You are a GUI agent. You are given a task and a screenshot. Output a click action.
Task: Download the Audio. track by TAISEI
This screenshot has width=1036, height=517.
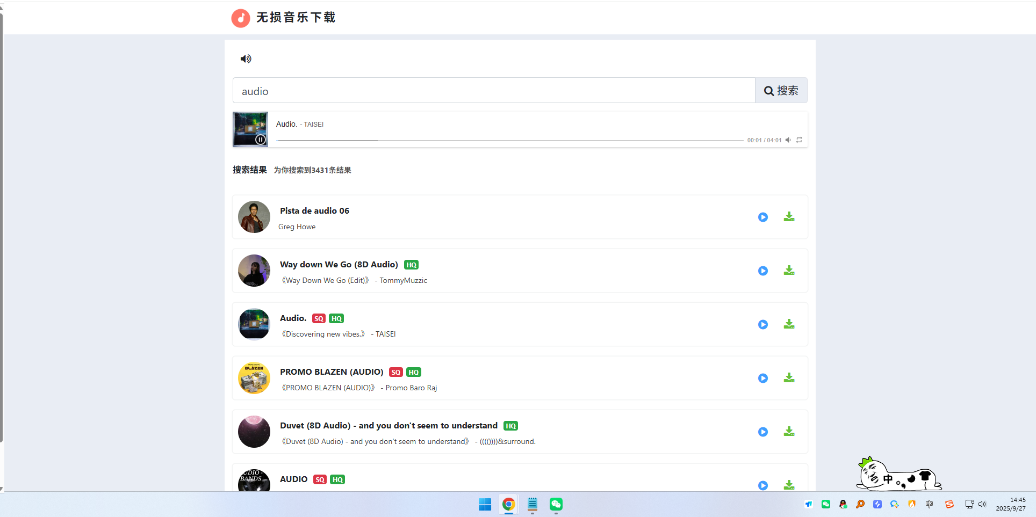(788, 324)
